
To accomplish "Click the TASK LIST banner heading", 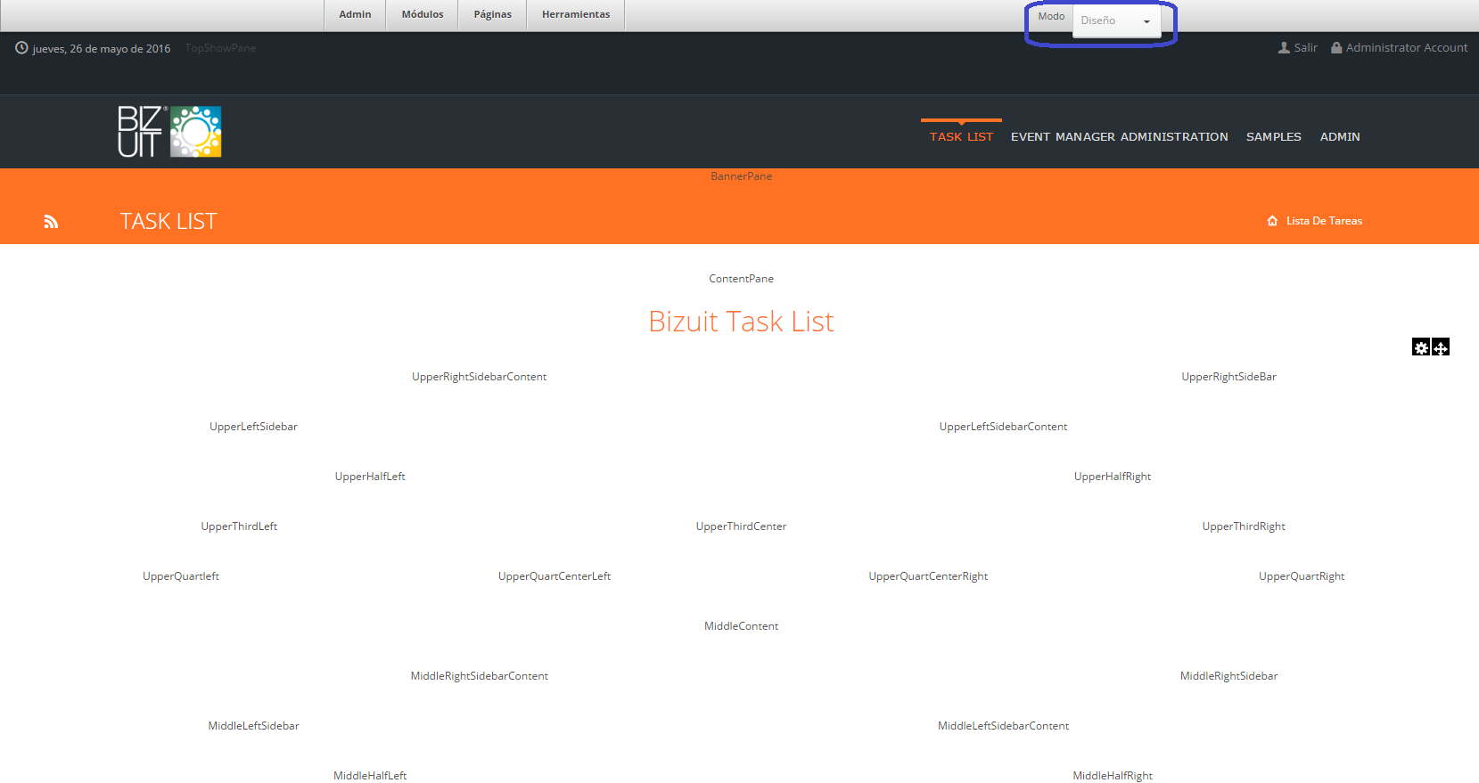I will (168, 221).
